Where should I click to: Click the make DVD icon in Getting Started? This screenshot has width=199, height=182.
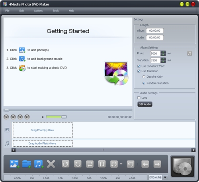pyautogui.click(x=22, y=68)
